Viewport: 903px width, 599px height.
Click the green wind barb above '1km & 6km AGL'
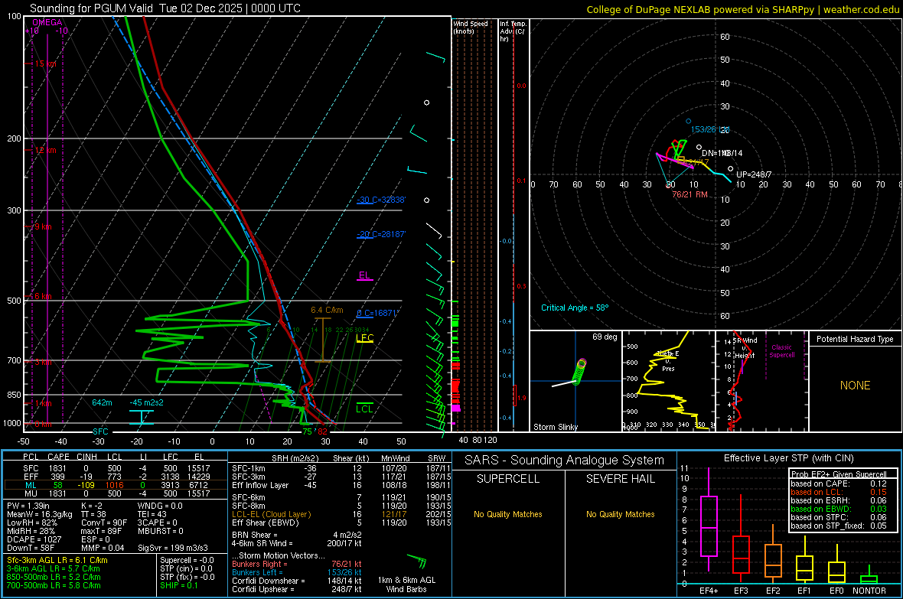[417, 561]
